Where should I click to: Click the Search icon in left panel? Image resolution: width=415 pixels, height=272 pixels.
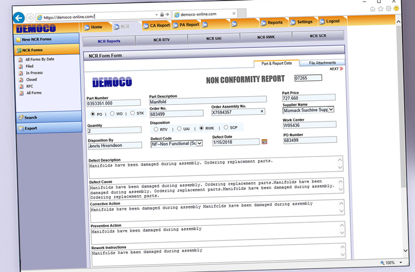click(21, 118)
